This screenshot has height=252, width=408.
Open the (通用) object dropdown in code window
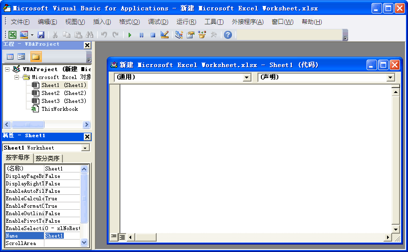click(x=247, y=78)
